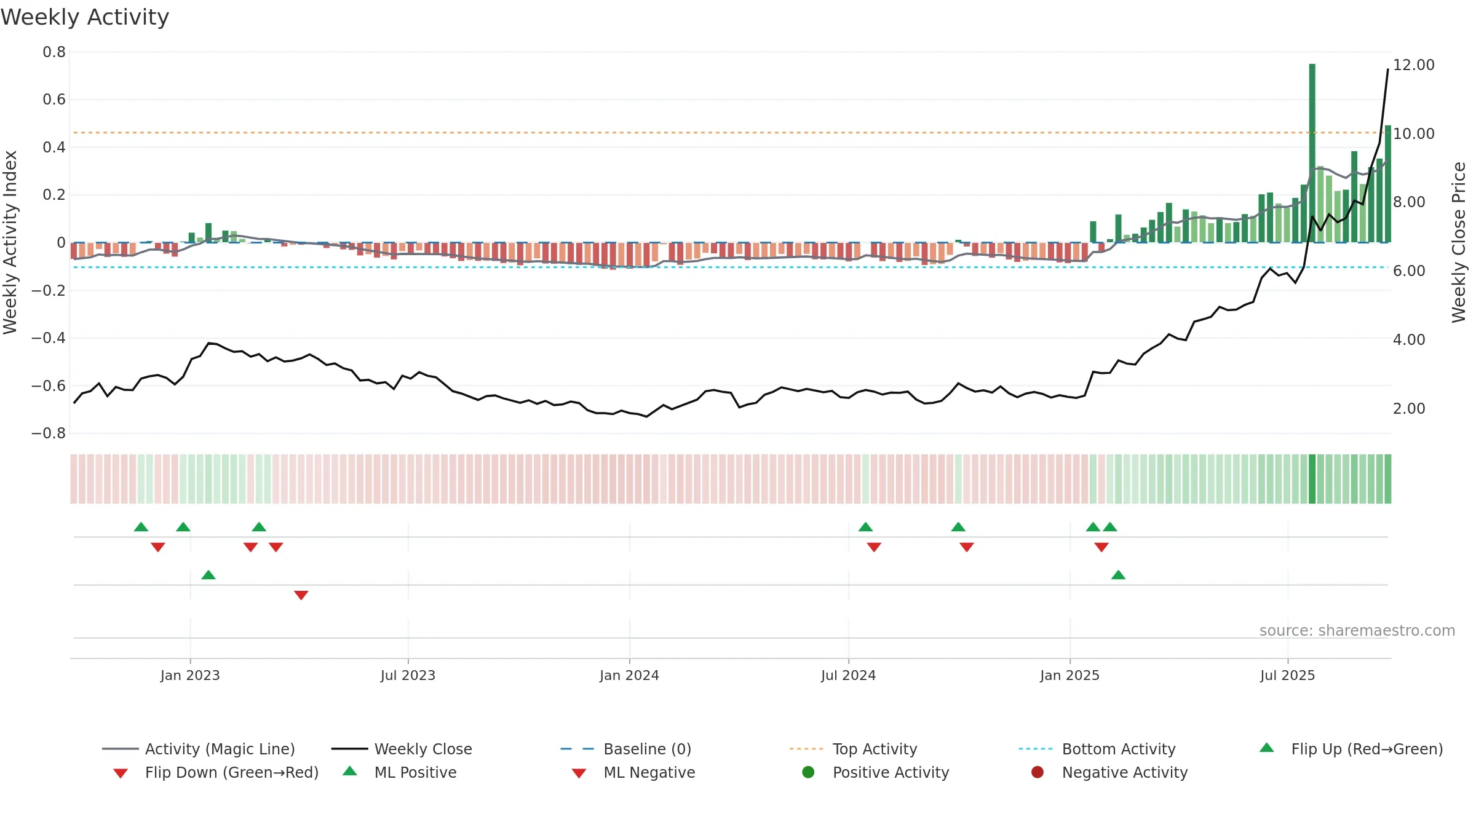Toggle the Weekly Close legend entry

(402, 749)
